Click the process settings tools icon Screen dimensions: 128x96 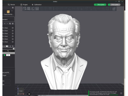pos(13,46)
